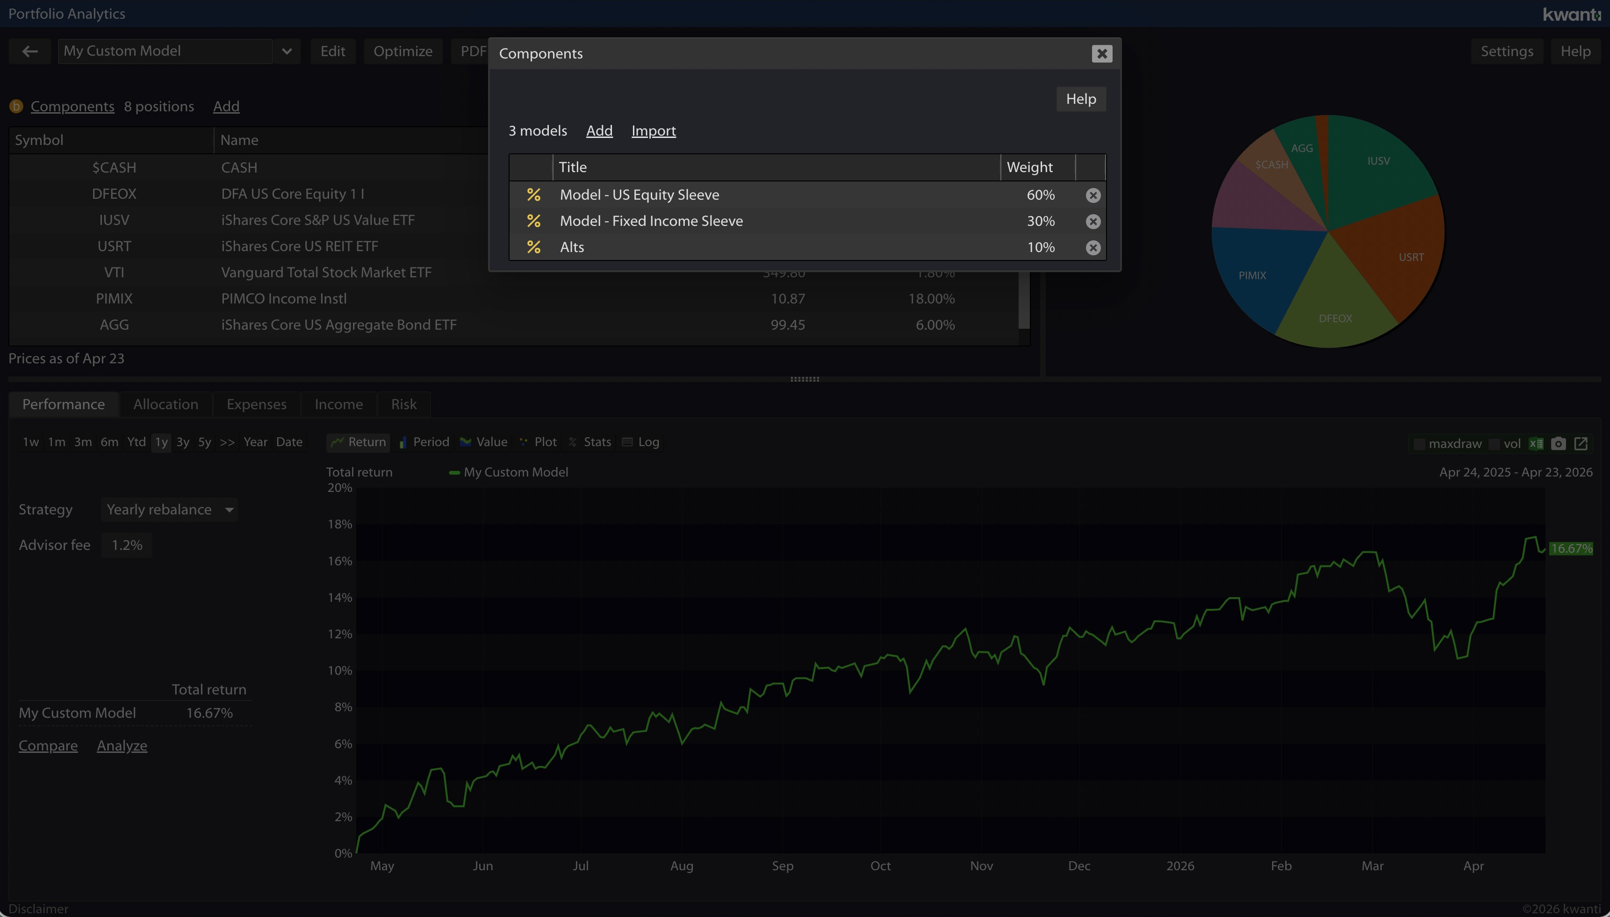Screen dimensions: 1610x917
Task: Click Add link next to 8 positions
Action: (226, 107)
